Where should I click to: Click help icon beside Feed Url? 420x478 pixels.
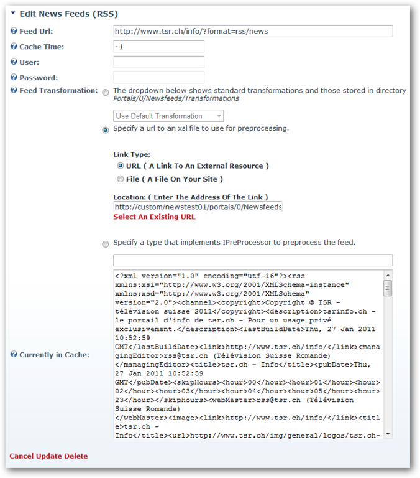pyautogui.click(x=14, y=30)
